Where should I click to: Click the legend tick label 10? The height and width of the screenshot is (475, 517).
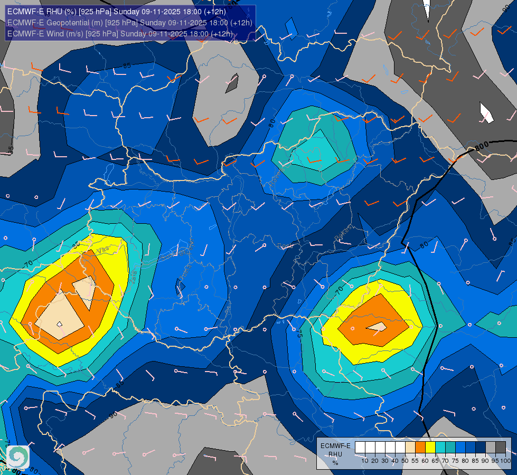point(365,461)
